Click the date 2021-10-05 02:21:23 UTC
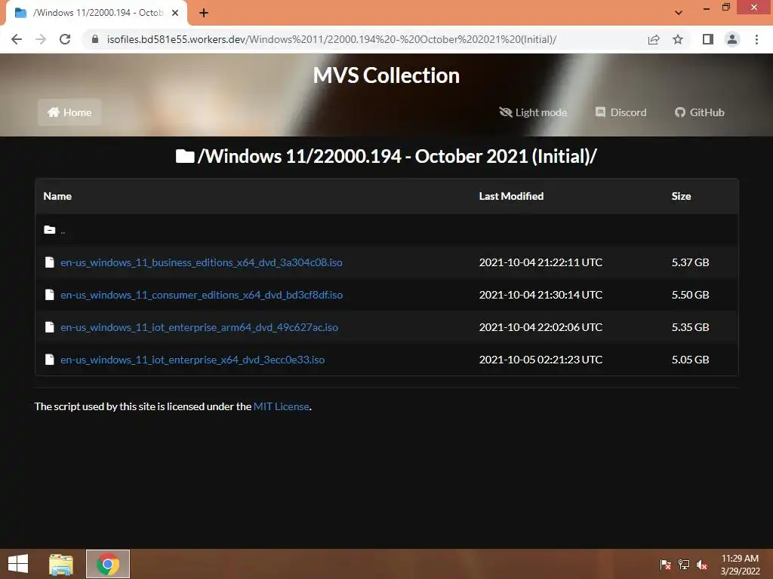Screen dimensions: 773x579 pos(540,360)
